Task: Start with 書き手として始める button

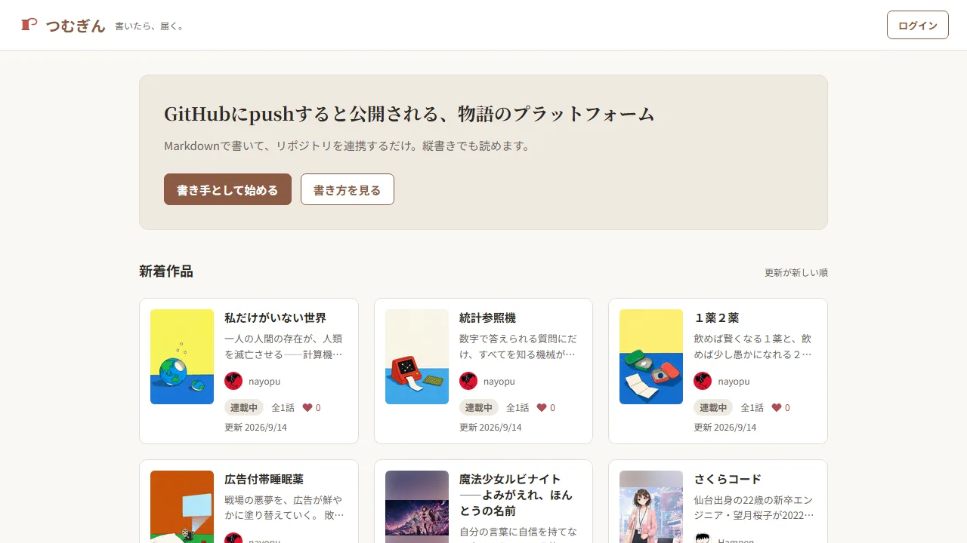Action: tap(227, 189)
